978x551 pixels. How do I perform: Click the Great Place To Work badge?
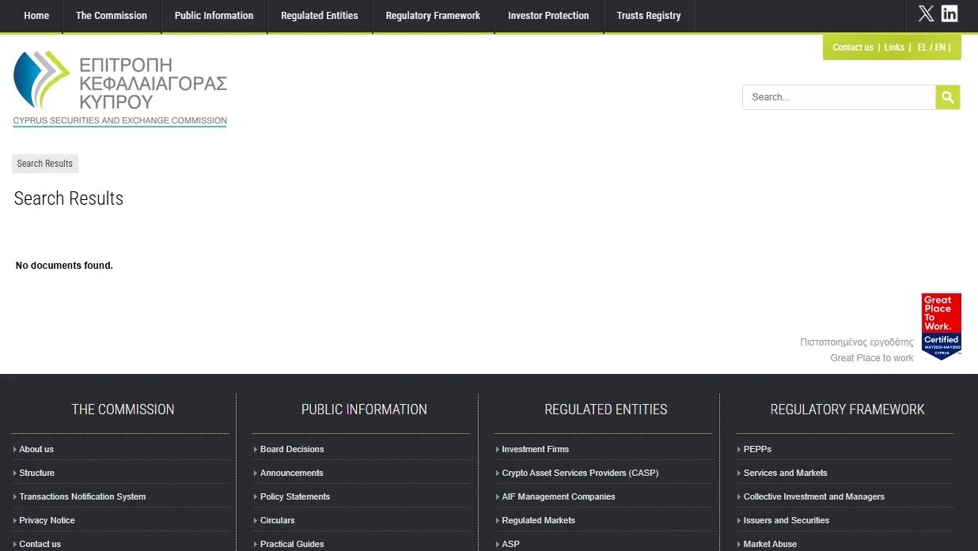(941, 326)
